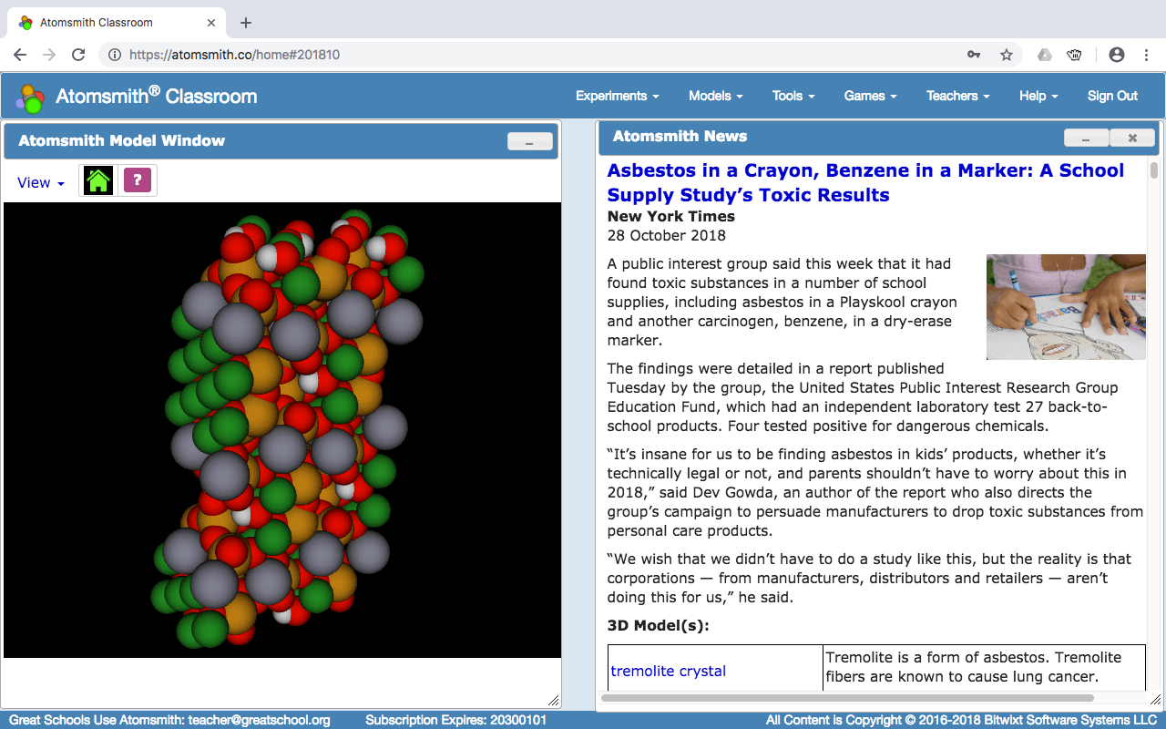
Task: Click the owl-face extension icon
Action: [1075, 55]
